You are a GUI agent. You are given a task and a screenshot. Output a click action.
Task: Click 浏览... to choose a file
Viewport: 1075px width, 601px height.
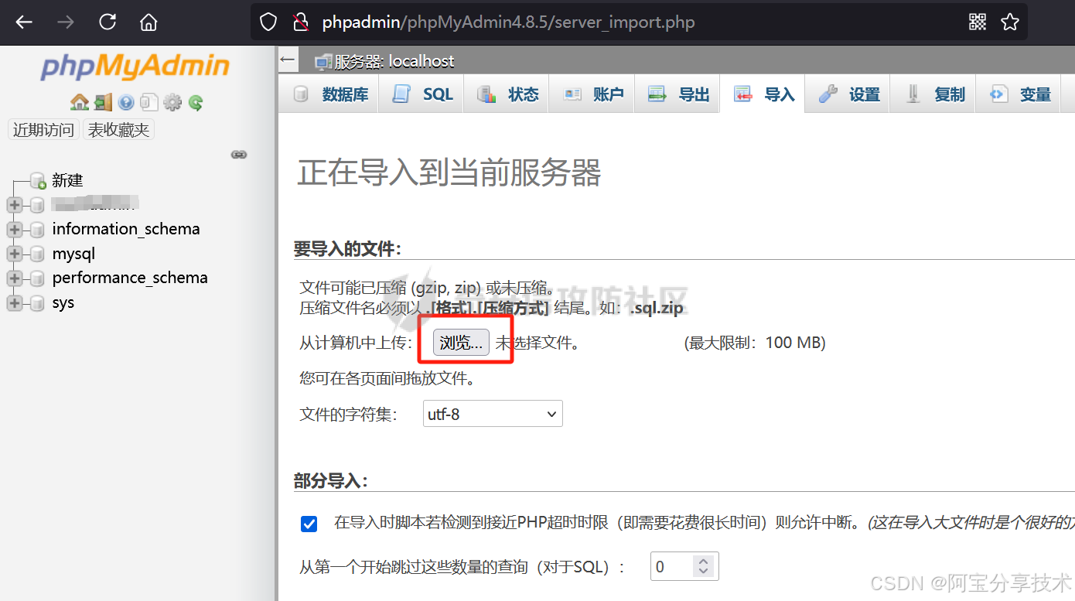(461, 343)
